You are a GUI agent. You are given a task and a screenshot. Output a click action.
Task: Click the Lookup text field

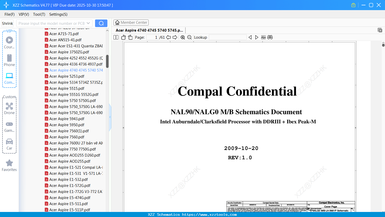point(228,37)
